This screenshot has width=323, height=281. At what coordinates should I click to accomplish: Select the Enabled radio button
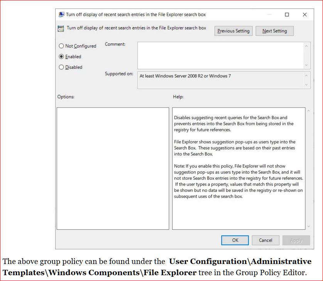click(61, 56)
